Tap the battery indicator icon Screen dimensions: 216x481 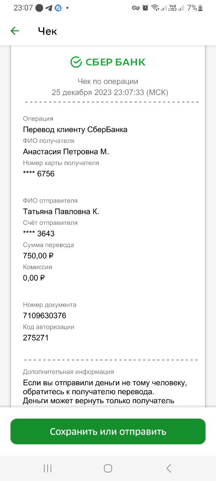pos(201,8)
